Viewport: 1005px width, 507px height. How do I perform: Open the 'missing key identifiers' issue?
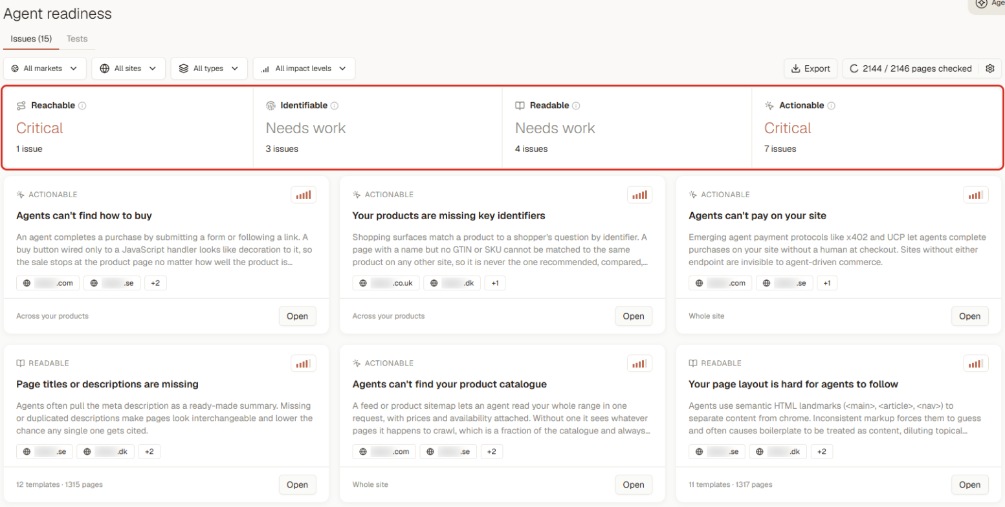click(x=634, y=316)
